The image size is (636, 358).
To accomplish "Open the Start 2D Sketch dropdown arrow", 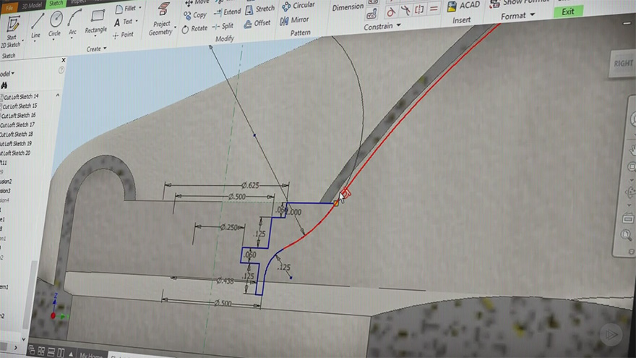I will pos(22,41).
